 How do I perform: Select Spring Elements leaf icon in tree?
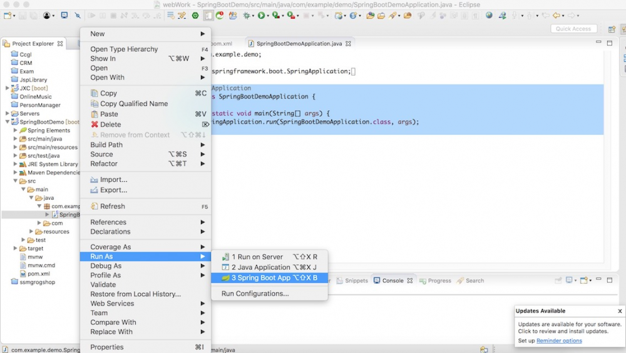pyautogui.click(x=23, y=131)
